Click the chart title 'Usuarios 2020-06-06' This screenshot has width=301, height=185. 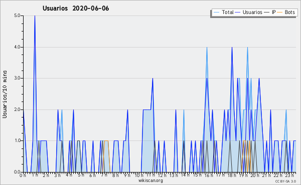(x=76, y=8)
